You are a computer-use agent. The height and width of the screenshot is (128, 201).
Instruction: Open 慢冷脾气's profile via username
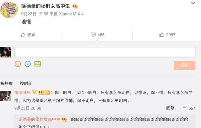pos(23,93)
